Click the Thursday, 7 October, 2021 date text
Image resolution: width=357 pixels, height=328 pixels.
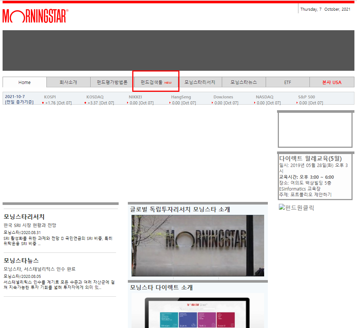[325, 9]
